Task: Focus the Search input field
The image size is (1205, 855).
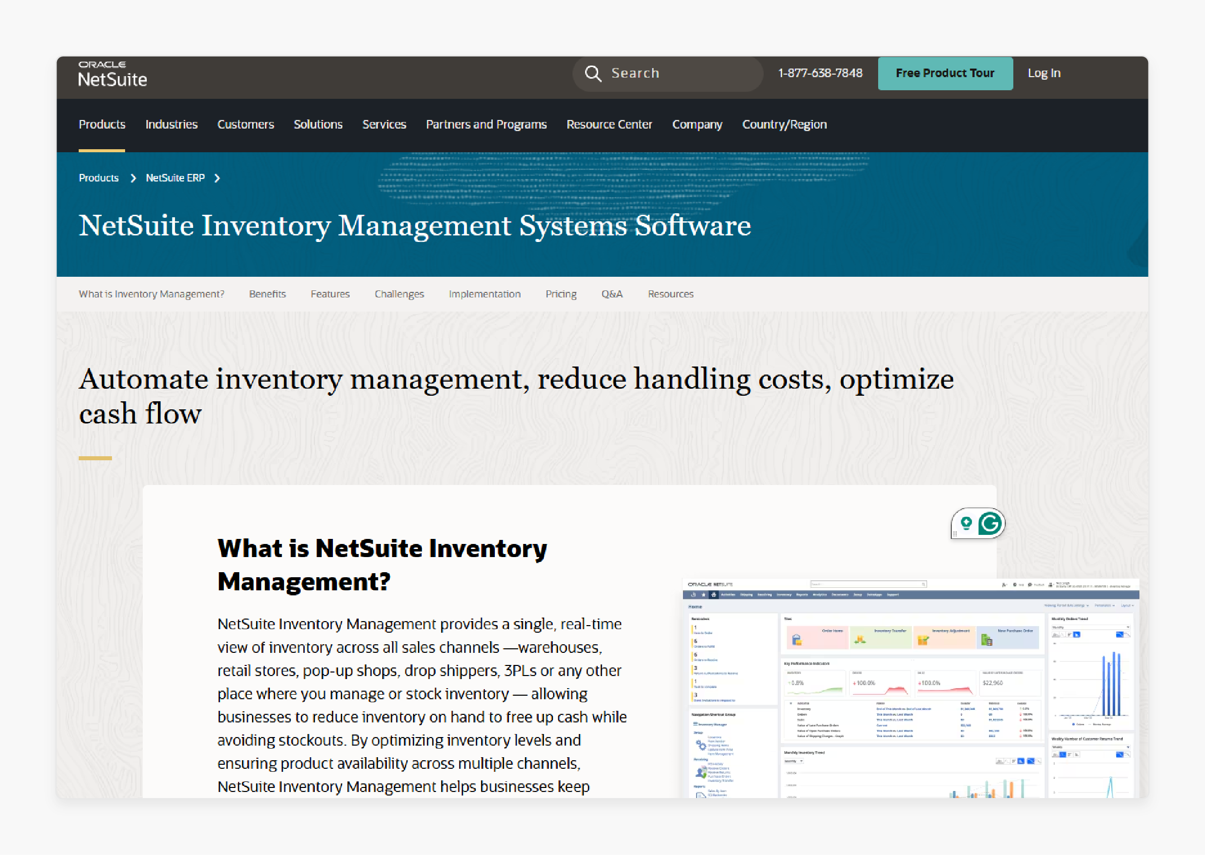Action: [667, 74]
